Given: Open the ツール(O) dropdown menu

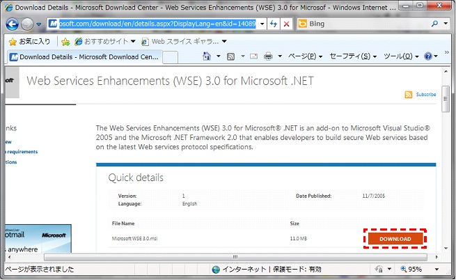Looking at the screenshot, I should (x=402, y=56).
